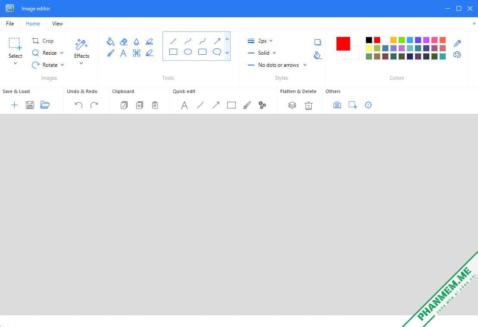Screen dimensions: 478x327
Task: Pick color with the eyedropper tool
Action: (x=457, y=43)
